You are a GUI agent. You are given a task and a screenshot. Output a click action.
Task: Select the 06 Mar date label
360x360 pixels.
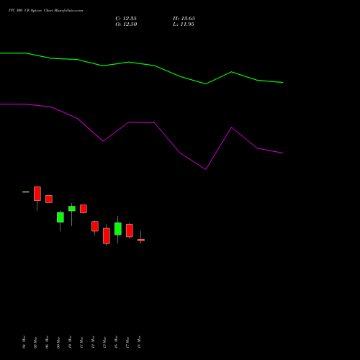click(x=47, y=342)
